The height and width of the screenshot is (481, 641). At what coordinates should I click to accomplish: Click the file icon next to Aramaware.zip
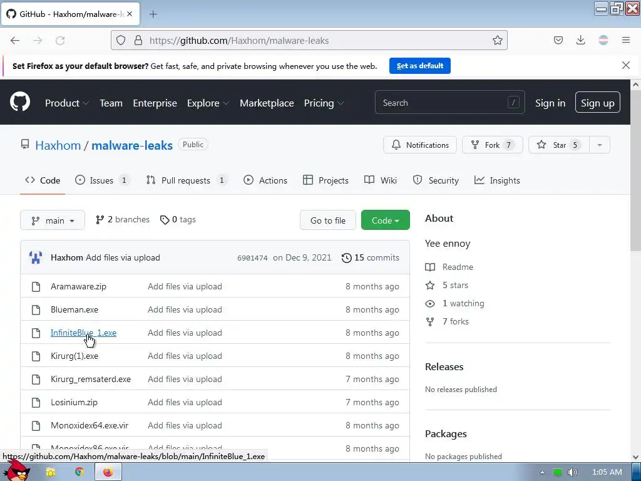(x=36, y=287)
